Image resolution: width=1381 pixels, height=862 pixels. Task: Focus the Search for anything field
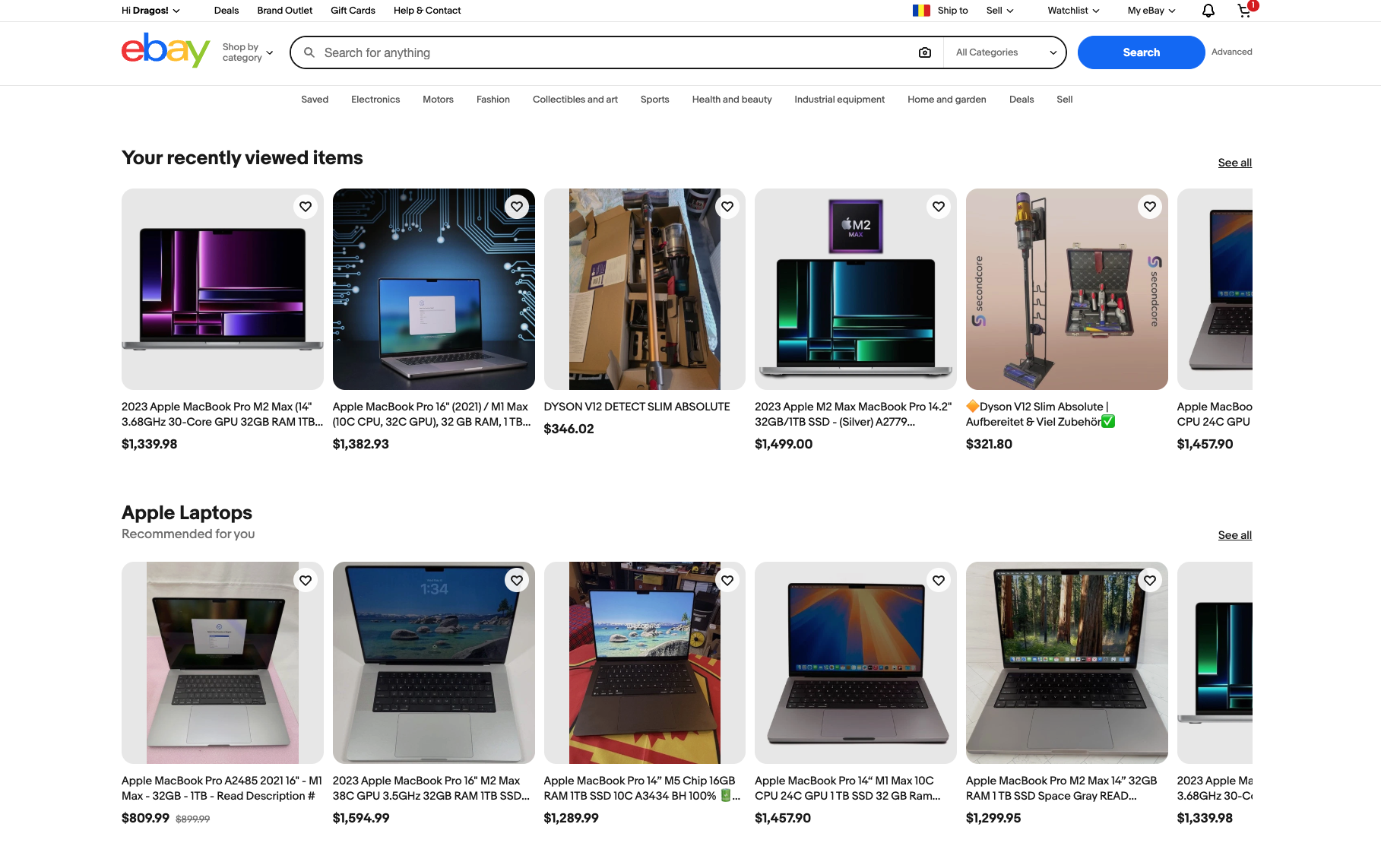[616, 52]
